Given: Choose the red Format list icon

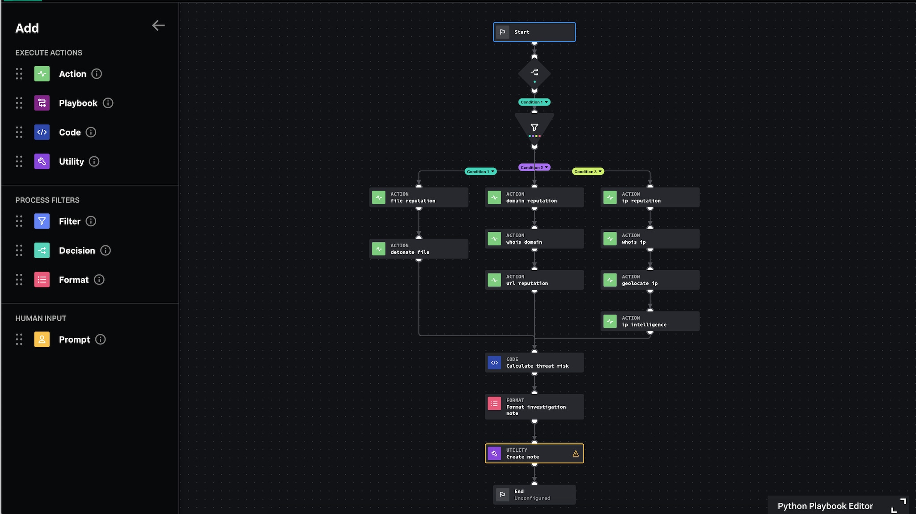Looking at the screenshot, I should click(42, 280).
